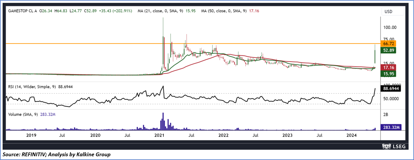Click the +35.43 (+202.91%) change text
This screenshot has height=160, width=414.
tap(115, 11)
